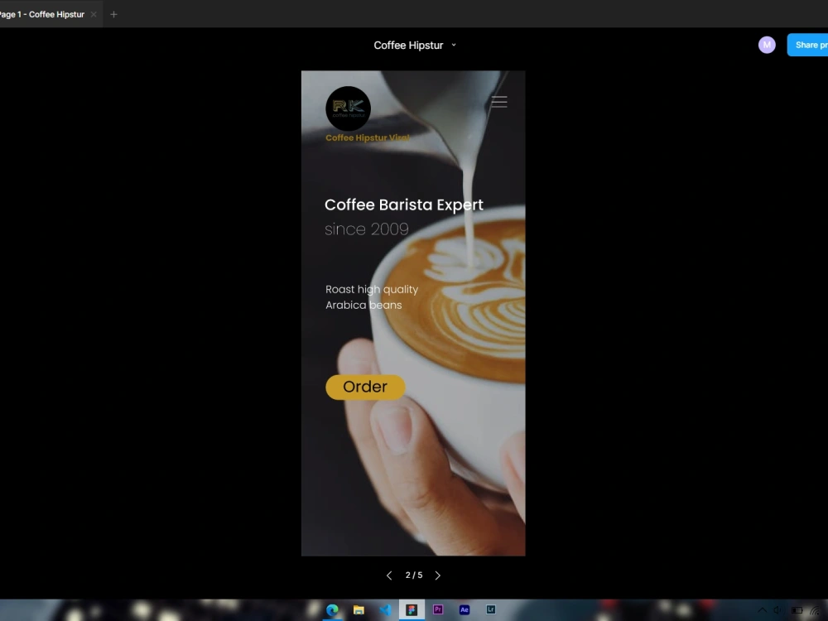
Task: Click the Coffee Hipstur Viral text
Action: 368,137
